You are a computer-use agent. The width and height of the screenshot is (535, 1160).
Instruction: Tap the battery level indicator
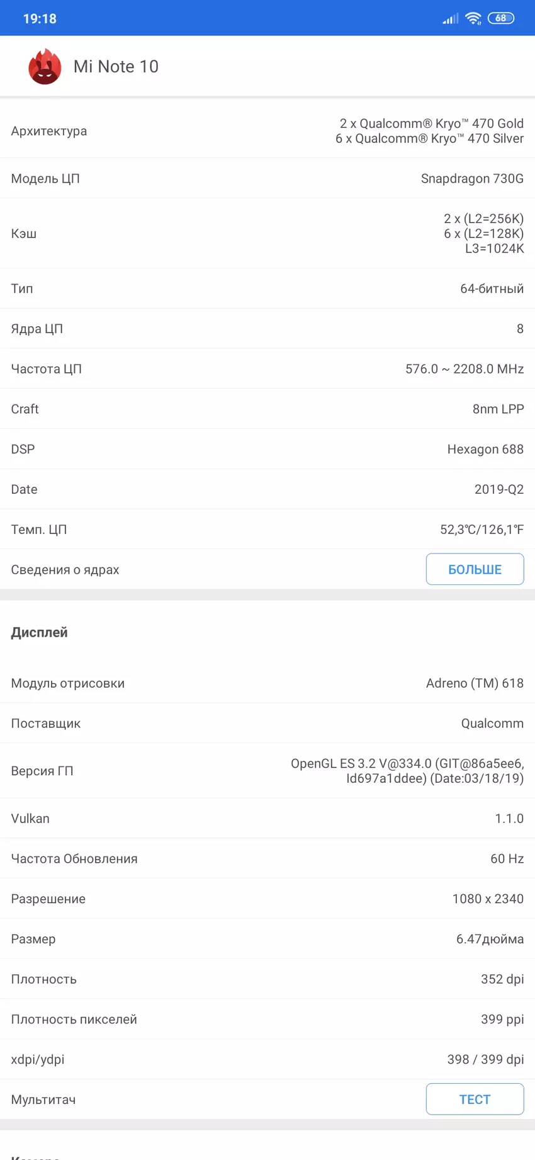tap(501, 18)
